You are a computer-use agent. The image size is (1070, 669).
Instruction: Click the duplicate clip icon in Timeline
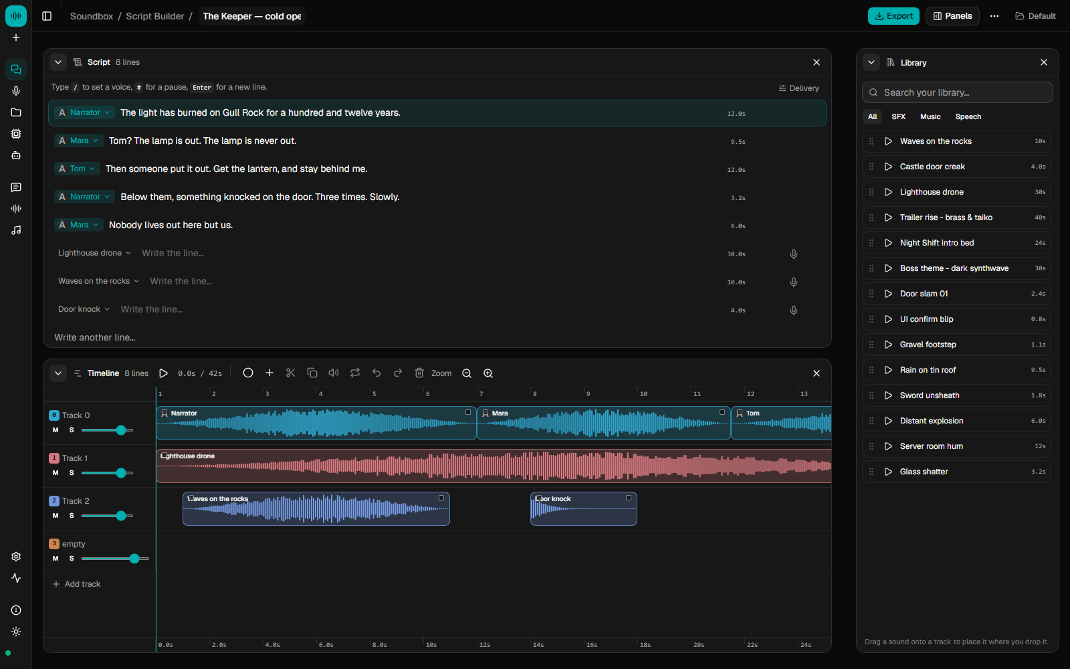pos(312,373)
